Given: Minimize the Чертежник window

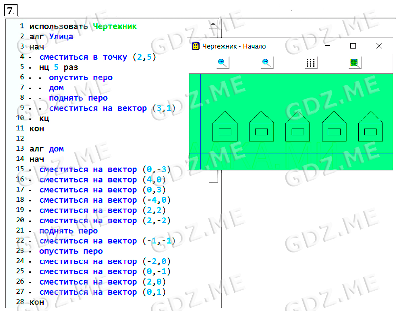Looking at the screenshot, I should coord(327,46).
